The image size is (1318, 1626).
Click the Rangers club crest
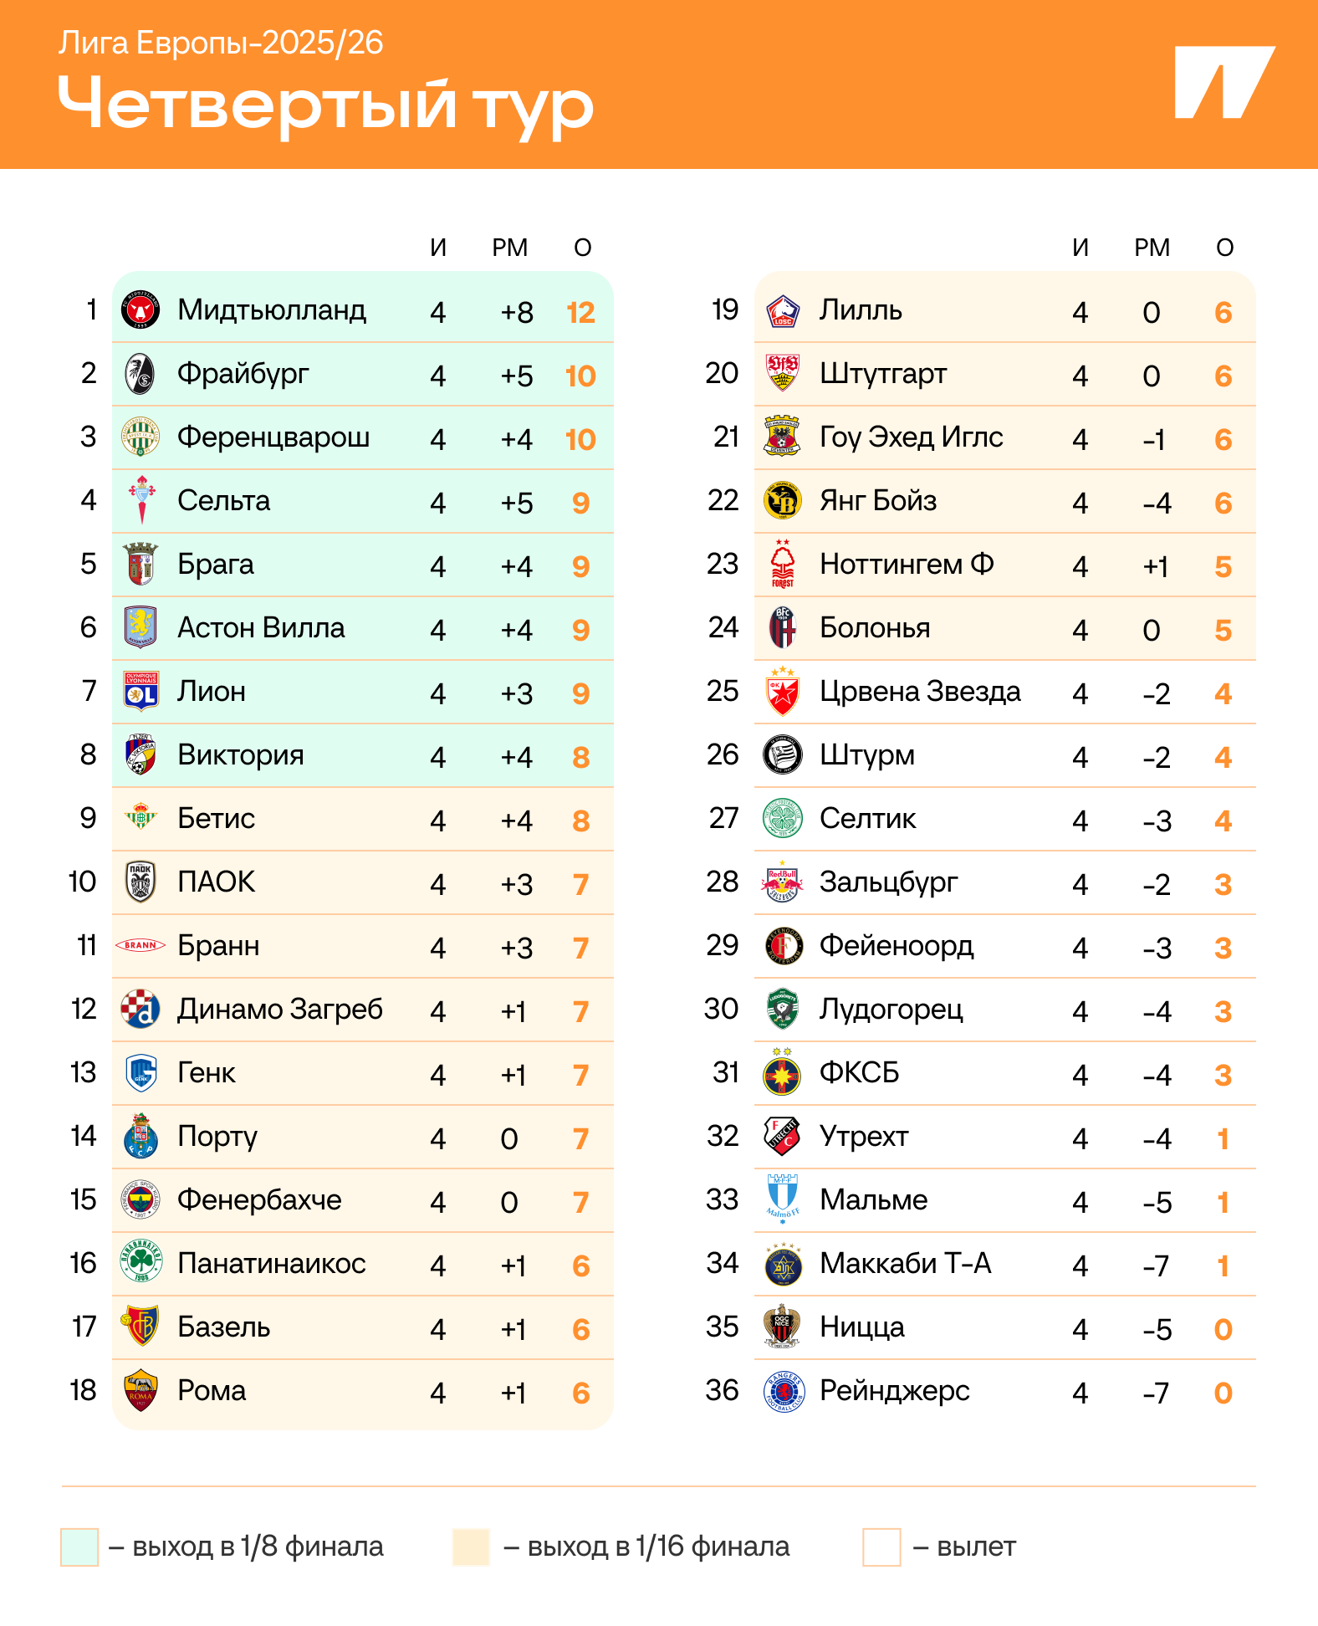pos(783,1390)
